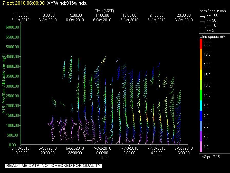The width and height of the screenshot is (230, 173).
Task: Click the 23:00:00 6-Oct-2010 MST tick label
Action: tap(184, 18)
